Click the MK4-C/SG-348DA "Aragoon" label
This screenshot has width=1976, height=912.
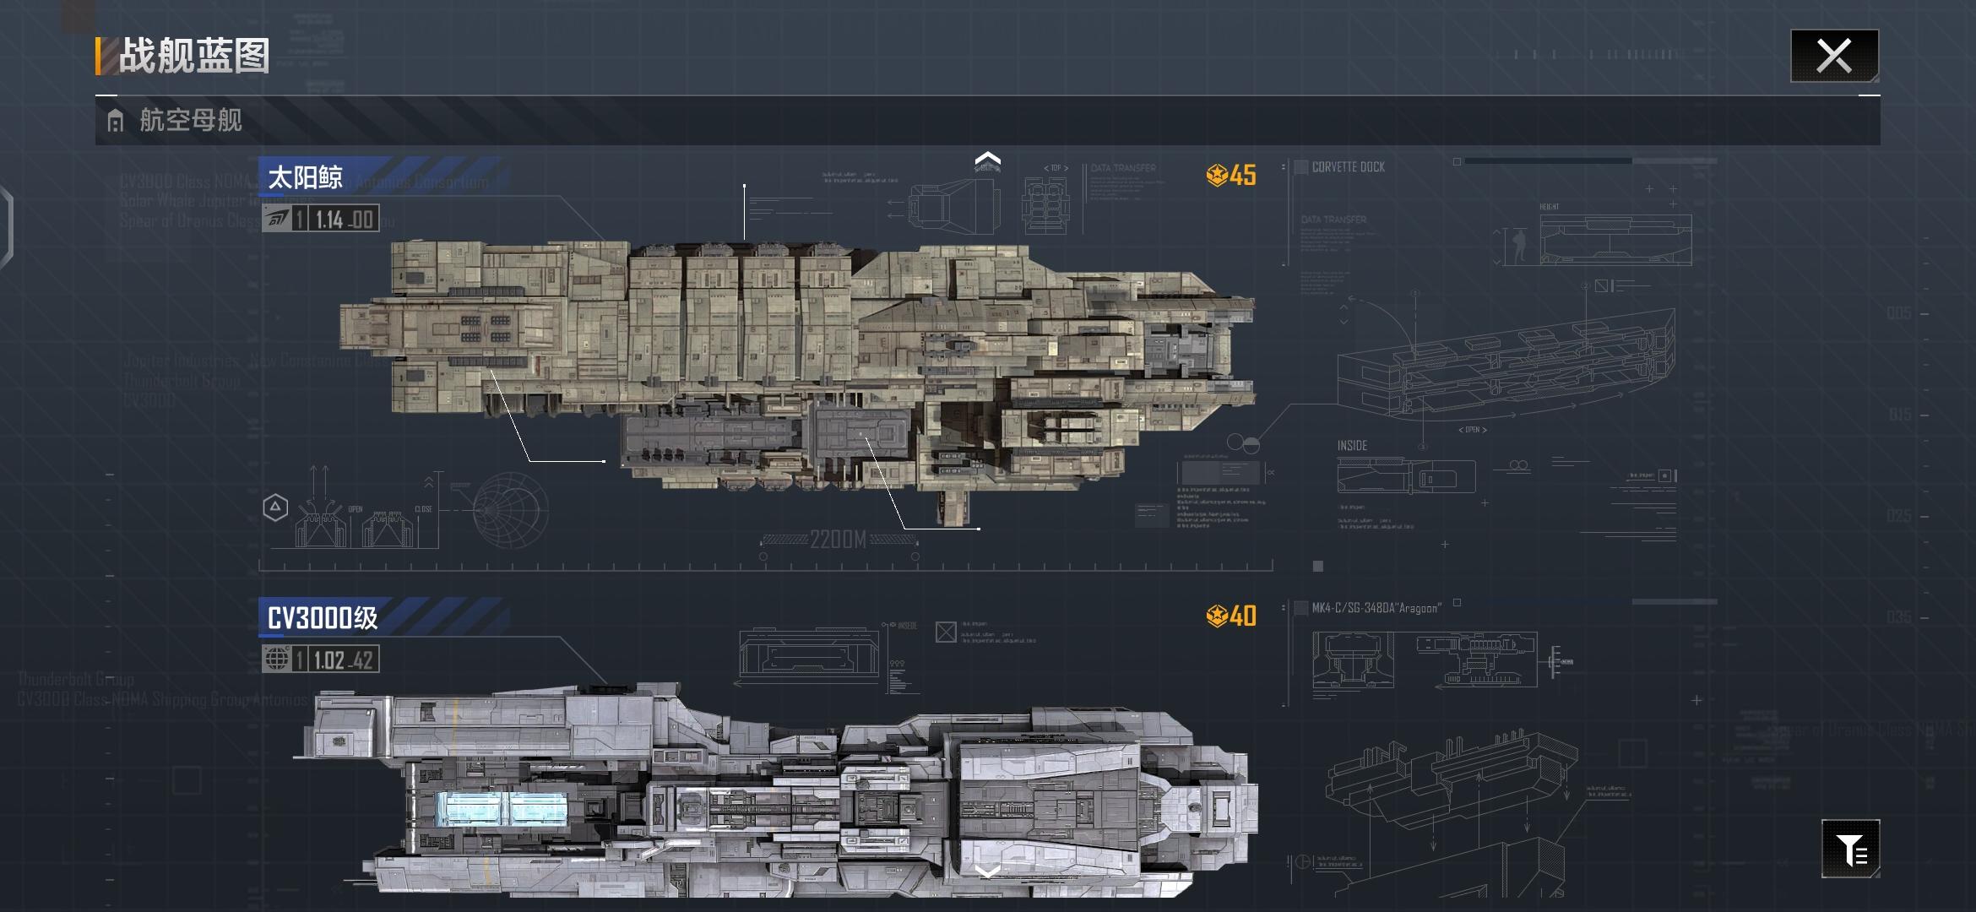tap(1376, 608)
